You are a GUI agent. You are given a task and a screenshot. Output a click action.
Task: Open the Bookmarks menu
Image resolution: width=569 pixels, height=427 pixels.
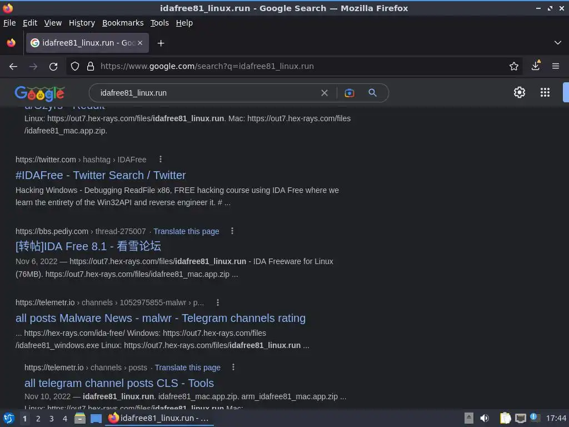click(x=123, y=23)
